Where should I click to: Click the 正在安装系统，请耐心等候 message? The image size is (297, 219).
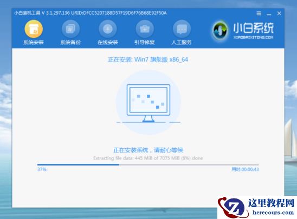pos(148,150)
